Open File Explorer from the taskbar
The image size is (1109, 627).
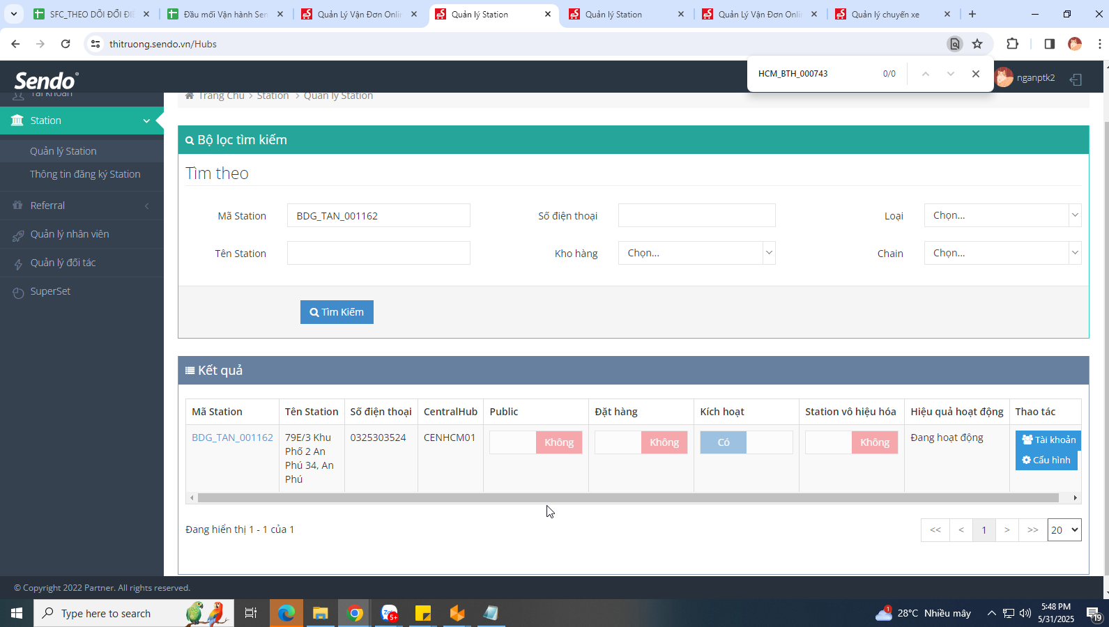click(320, 613)
